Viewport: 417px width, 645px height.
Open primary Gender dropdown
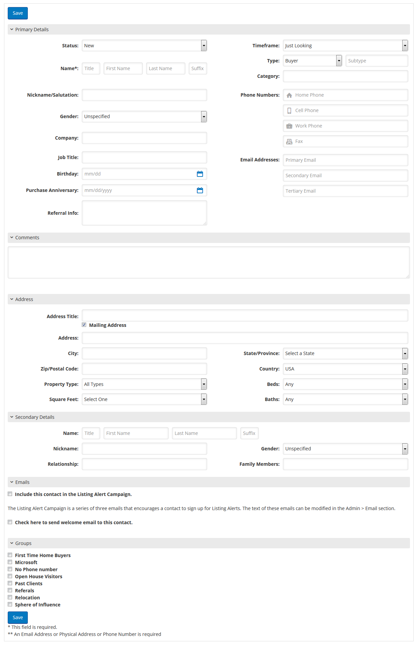(144, 116)
